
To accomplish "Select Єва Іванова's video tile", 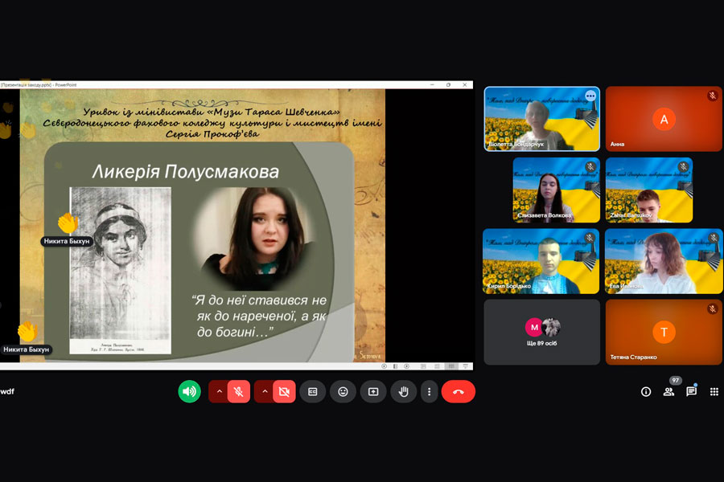I will pos(664,261).
